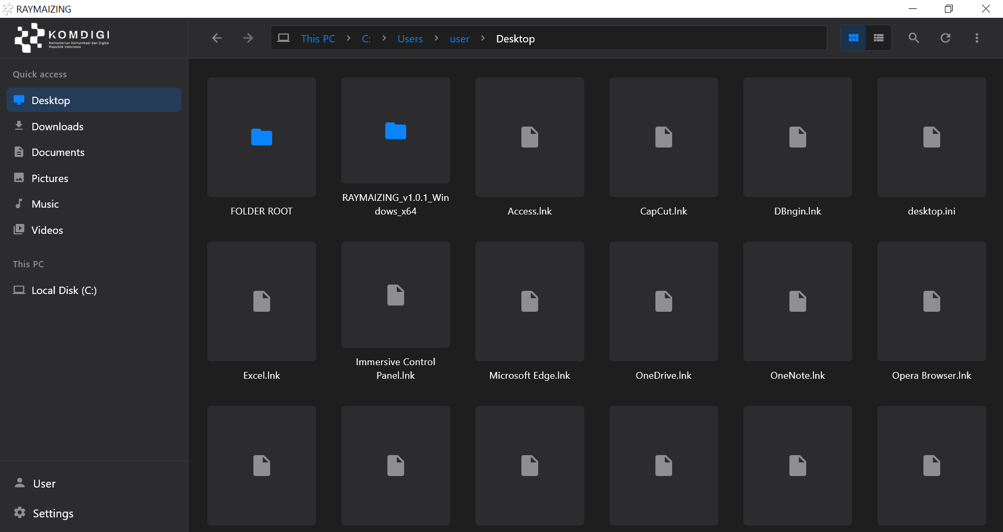Click the DBngin.lnk file name
1003x532 pixels.
click(798, 211)
